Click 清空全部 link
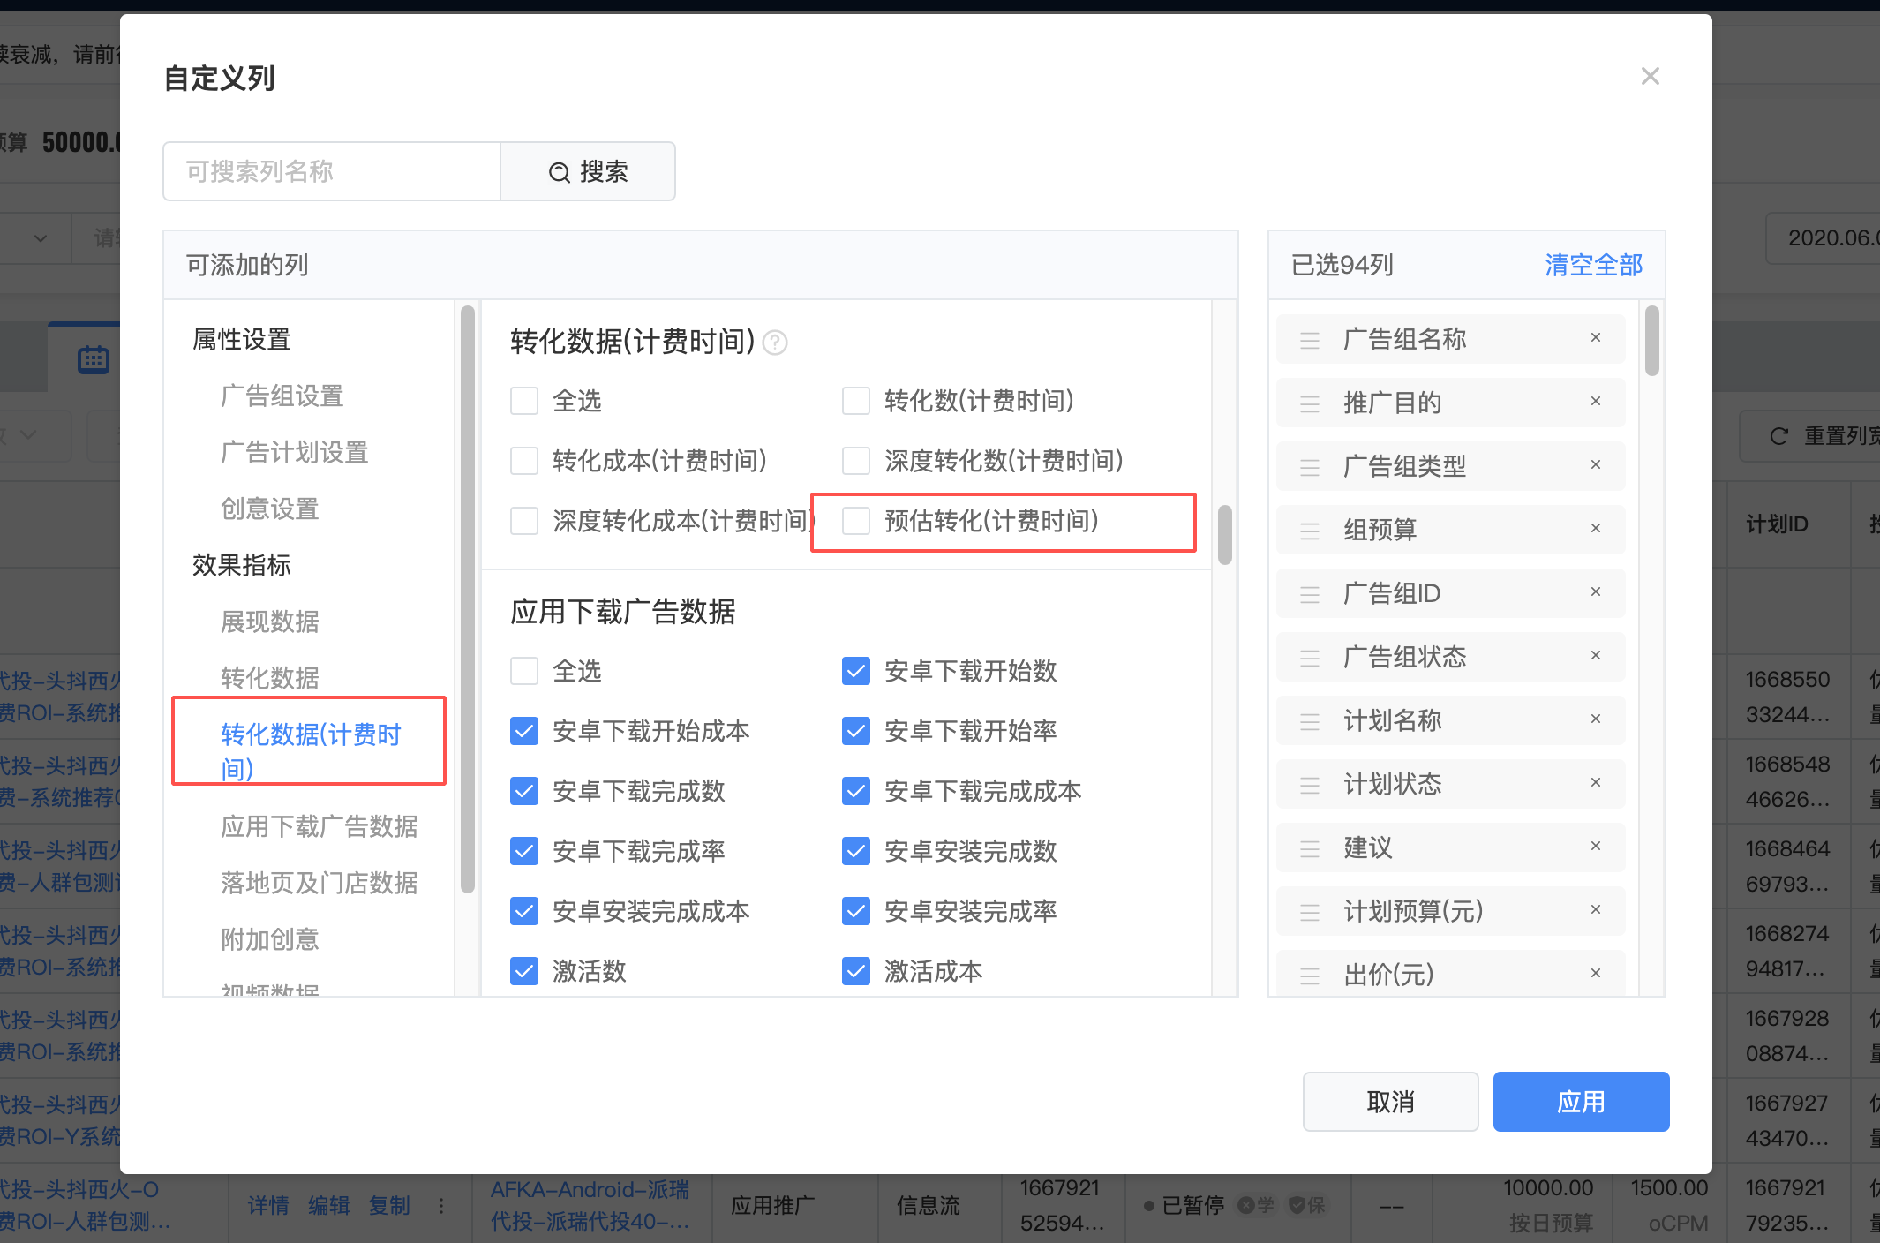 [x=1594, y=265]
